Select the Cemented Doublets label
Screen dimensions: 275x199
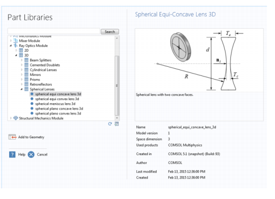tap(45, 65)
